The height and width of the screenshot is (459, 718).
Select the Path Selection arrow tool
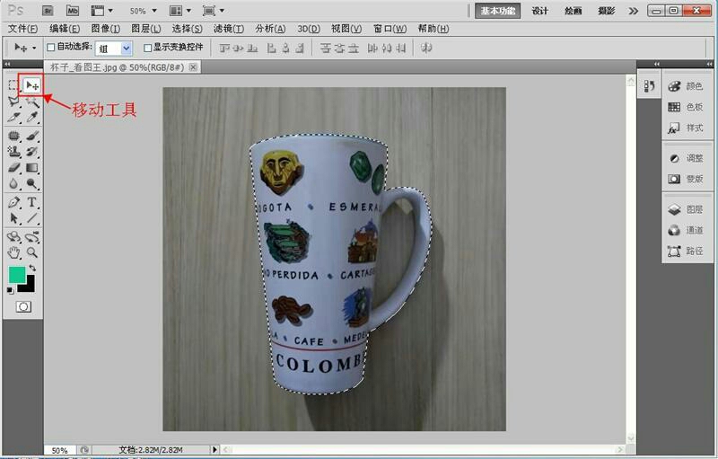[x=13, y=218]
